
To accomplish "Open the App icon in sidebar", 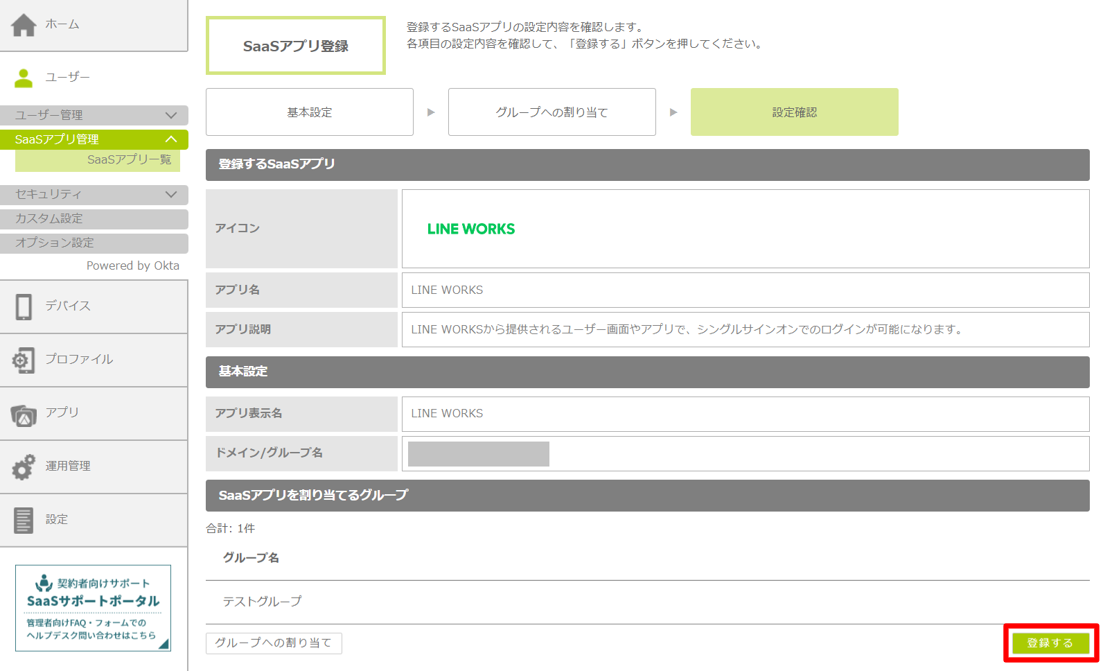I will coord(24,415).
